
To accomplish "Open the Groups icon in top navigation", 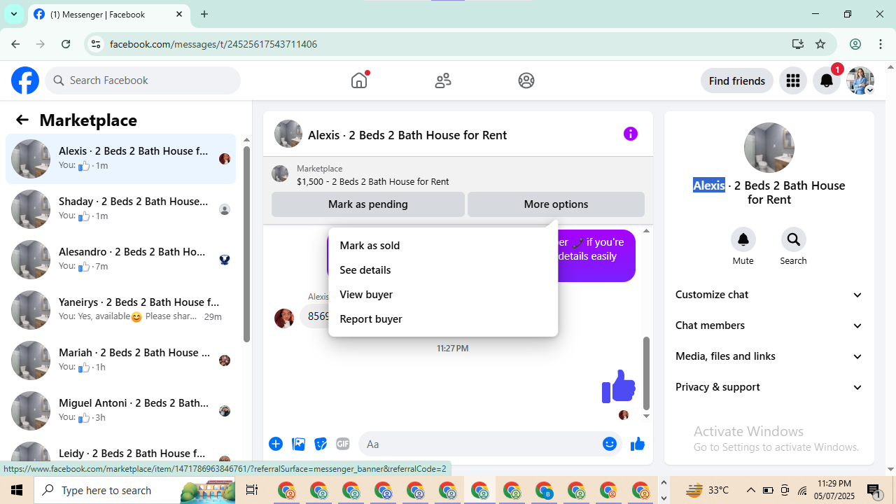I will tap(526, 80).
